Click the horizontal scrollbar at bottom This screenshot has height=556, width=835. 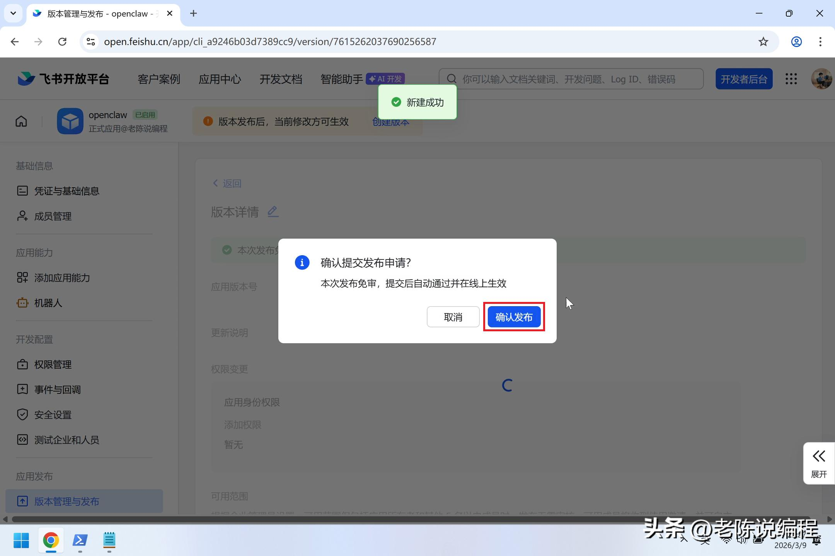pos(410,519)
